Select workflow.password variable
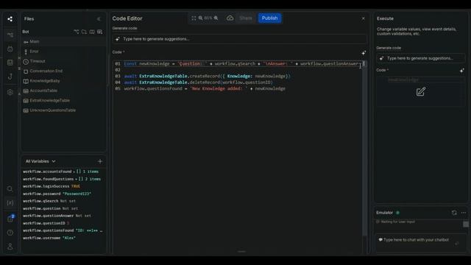This screenshot has height=265, width=471. click(57, 194)
